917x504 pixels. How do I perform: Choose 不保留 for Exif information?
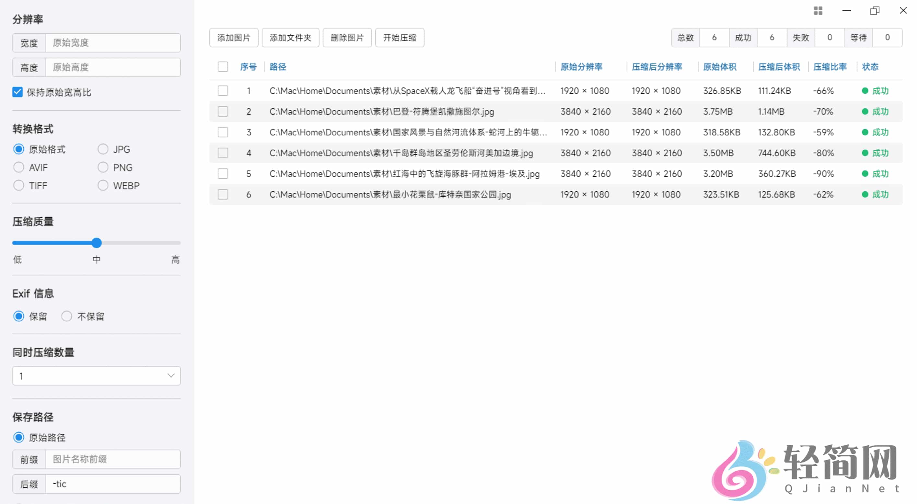[x=66, y=316]
